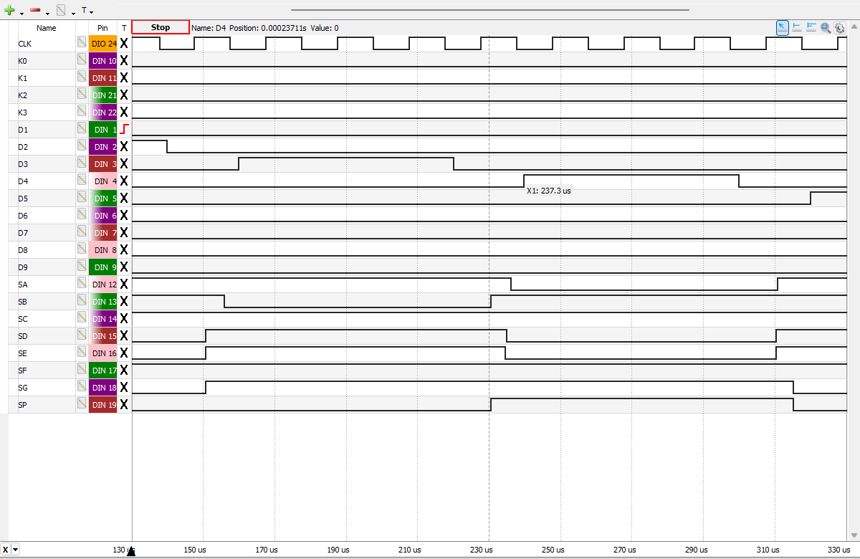Toggle trigger condition X for CLK
The height and width of the screenshot is (559, 860).
(x=124, y=43)
